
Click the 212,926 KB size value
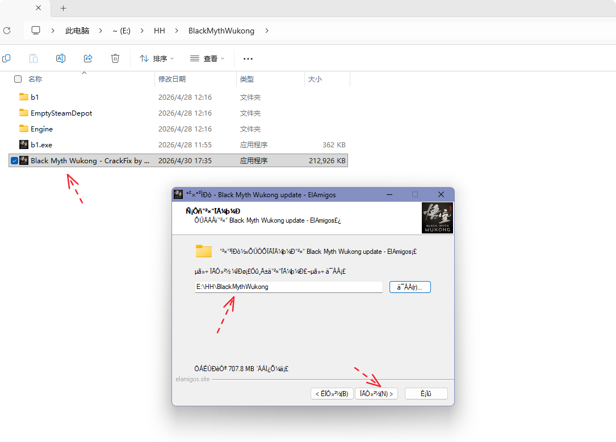point(327,161)
